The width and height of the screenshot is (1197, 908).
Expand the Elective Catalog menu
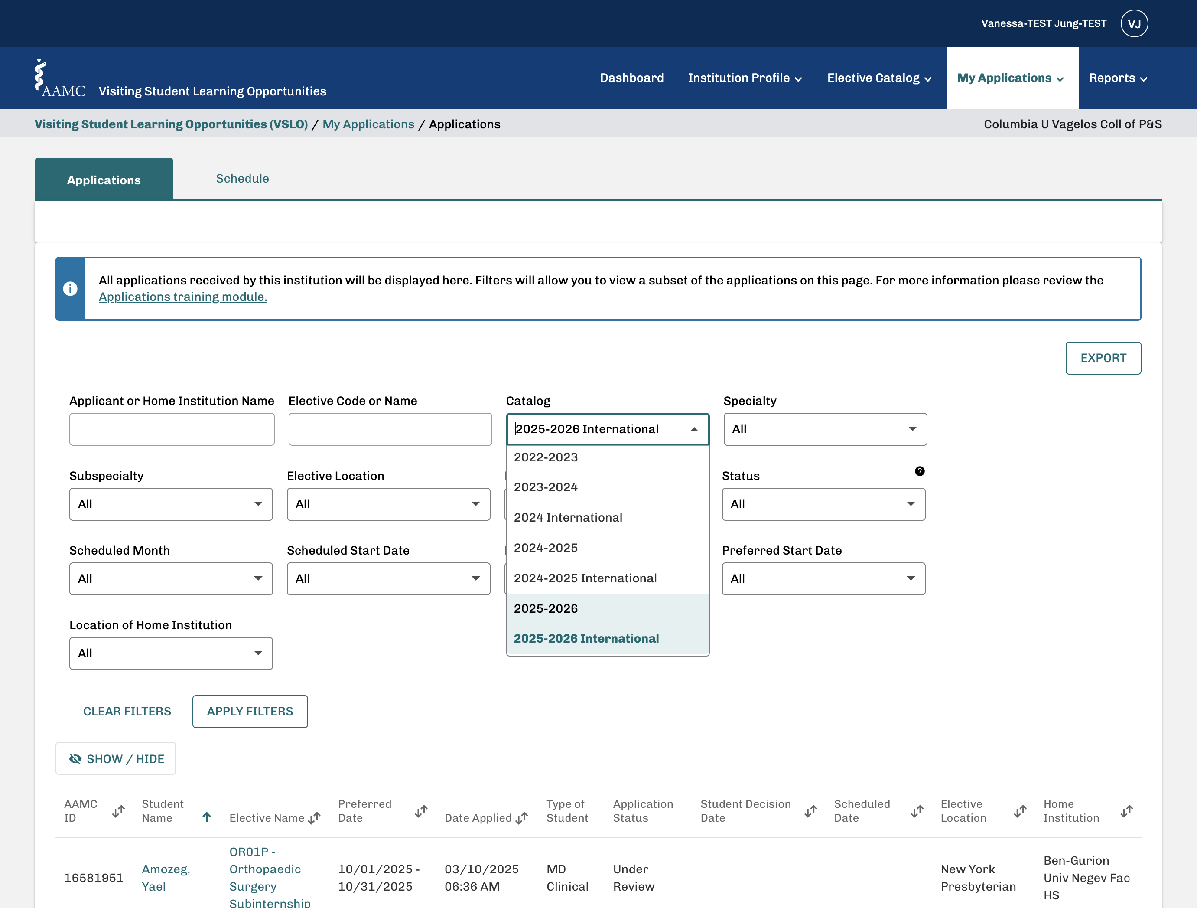click(879, 78)
